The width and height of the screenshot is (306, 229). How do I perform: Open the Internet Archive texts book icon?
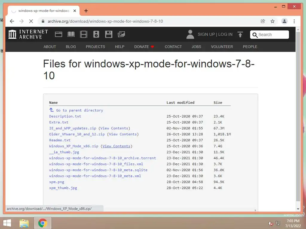click(x=71, y=34)
